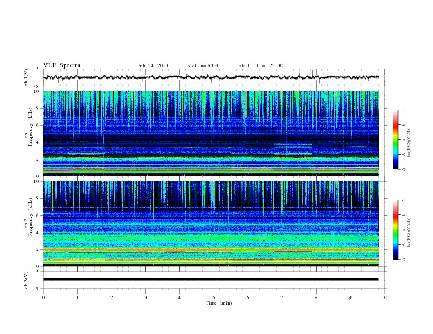This screenshot has height=334, width=433.
Task: Click the time axis tick label "10"
Action: (384, 297)
